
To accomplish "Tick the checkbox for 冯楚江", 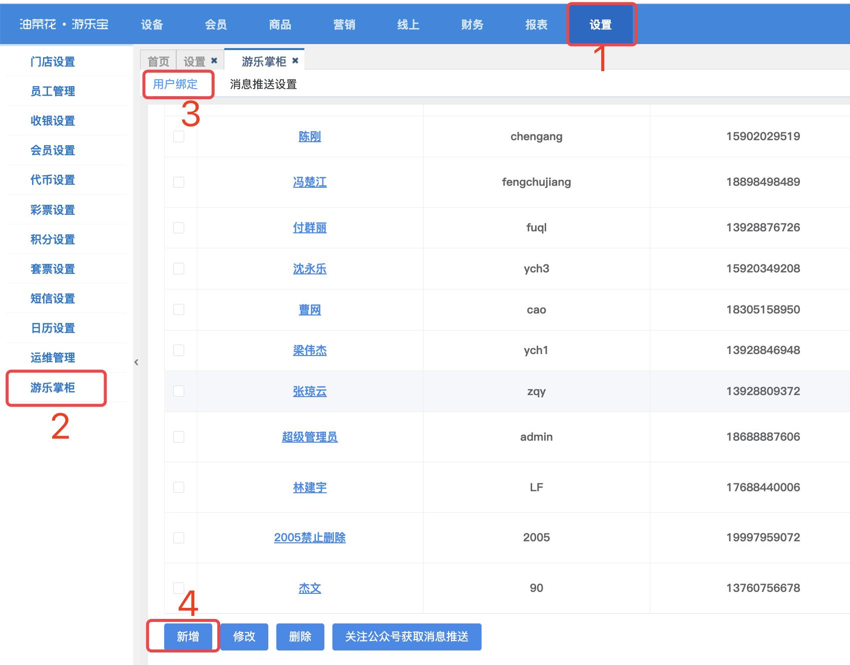I will coord(179,182).
